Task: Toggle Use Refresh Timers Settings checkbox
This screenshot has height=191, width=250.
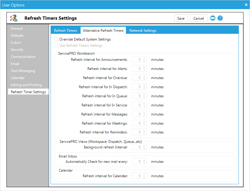Action: [56, 46]
